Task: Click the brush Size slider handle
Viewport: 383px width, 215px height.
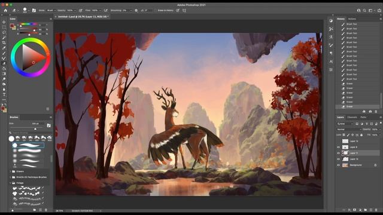Action: (x=35, y=129)
